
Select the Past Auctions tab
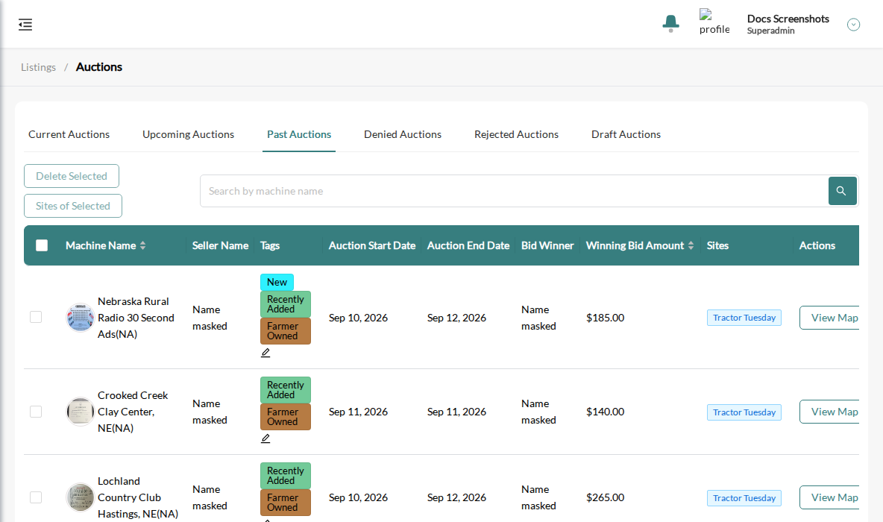299,134
